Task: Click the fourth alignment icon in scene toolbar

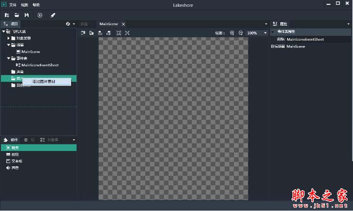Action: coord(108,33)
